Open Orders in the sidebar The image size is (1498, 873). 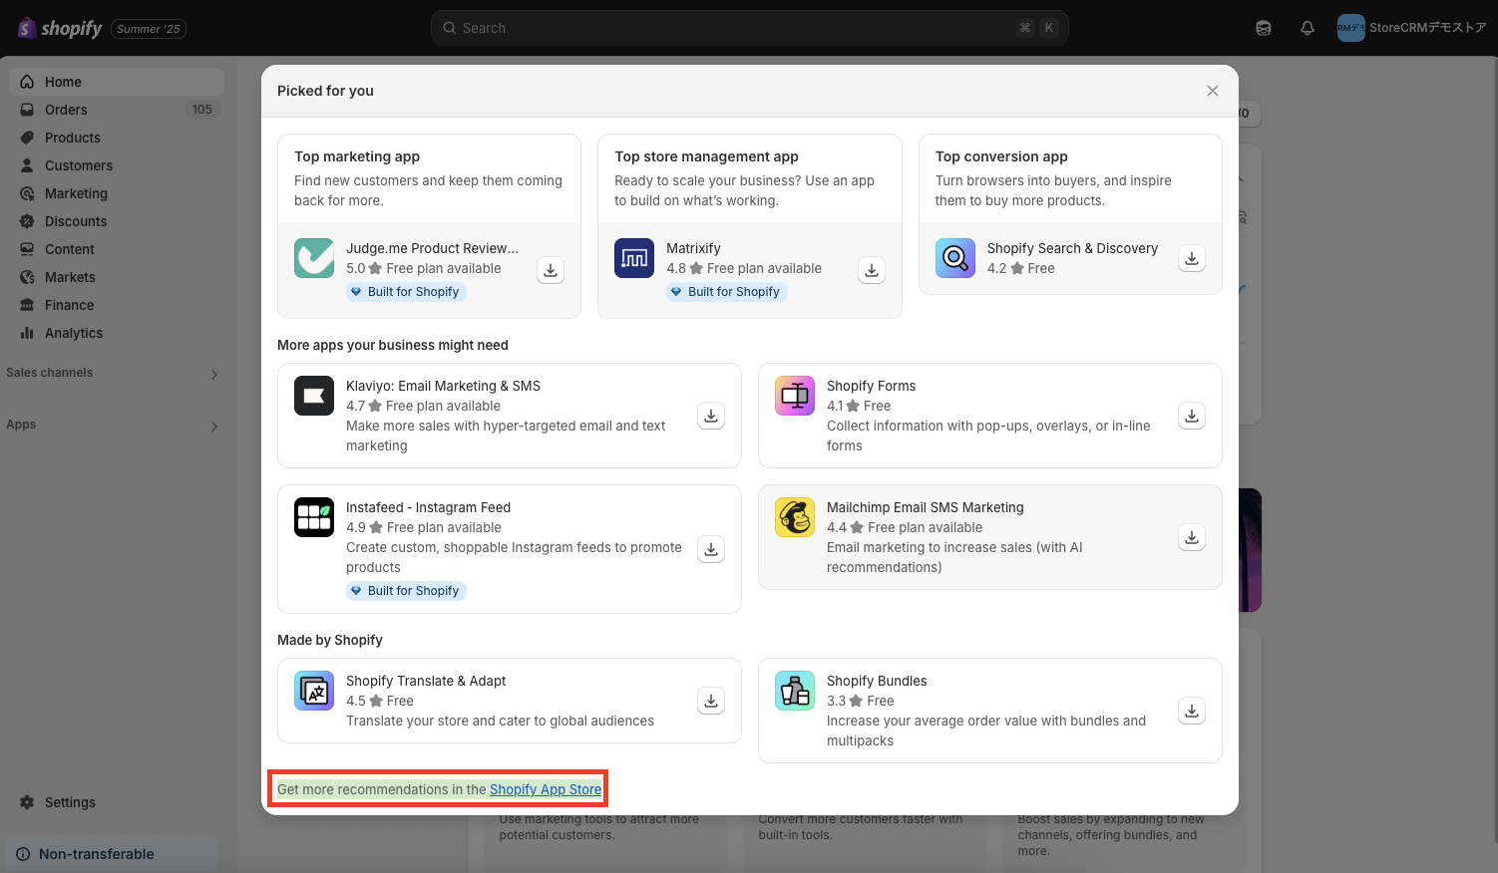pos(117,110)
